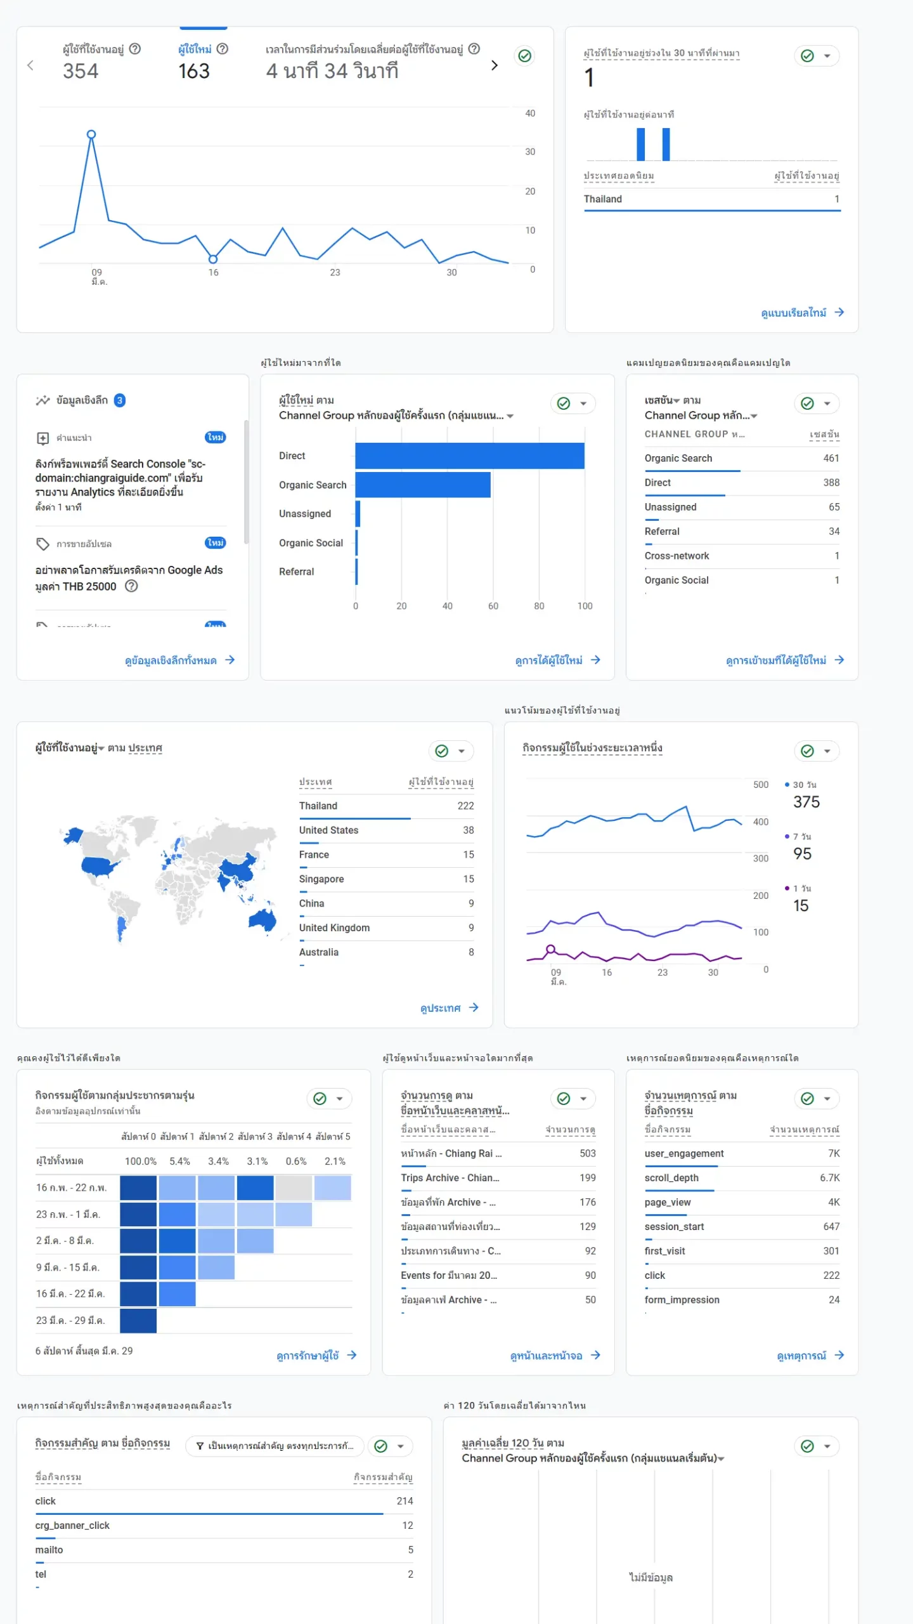Open view user retention link
The image size is (913, 1624).
click(x=316, y=1355)
